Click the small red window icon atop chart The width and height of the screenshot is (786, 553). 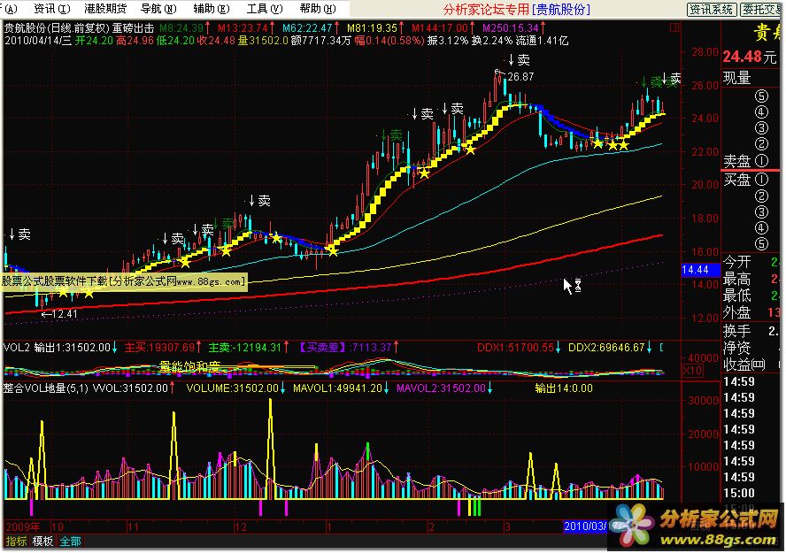(x=674, y=27)
